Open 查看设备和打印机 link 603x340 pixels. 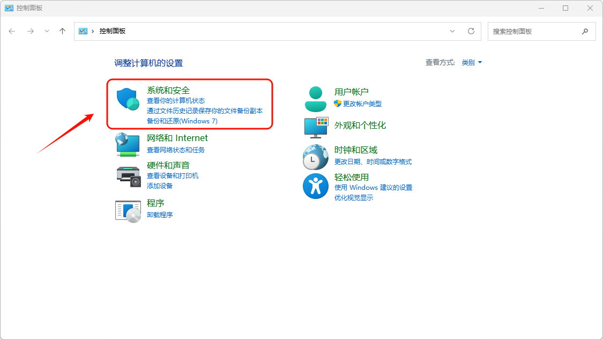173,176
